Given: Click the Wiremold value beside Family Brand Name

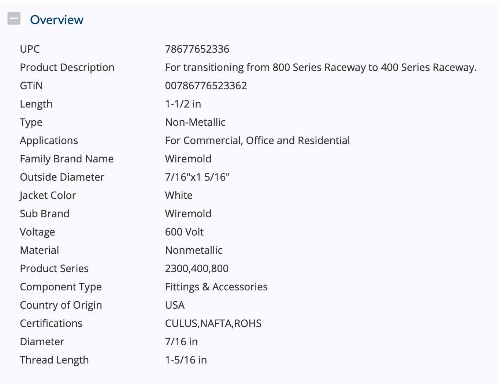Looking at the screenshot, I should pos(188,159).
